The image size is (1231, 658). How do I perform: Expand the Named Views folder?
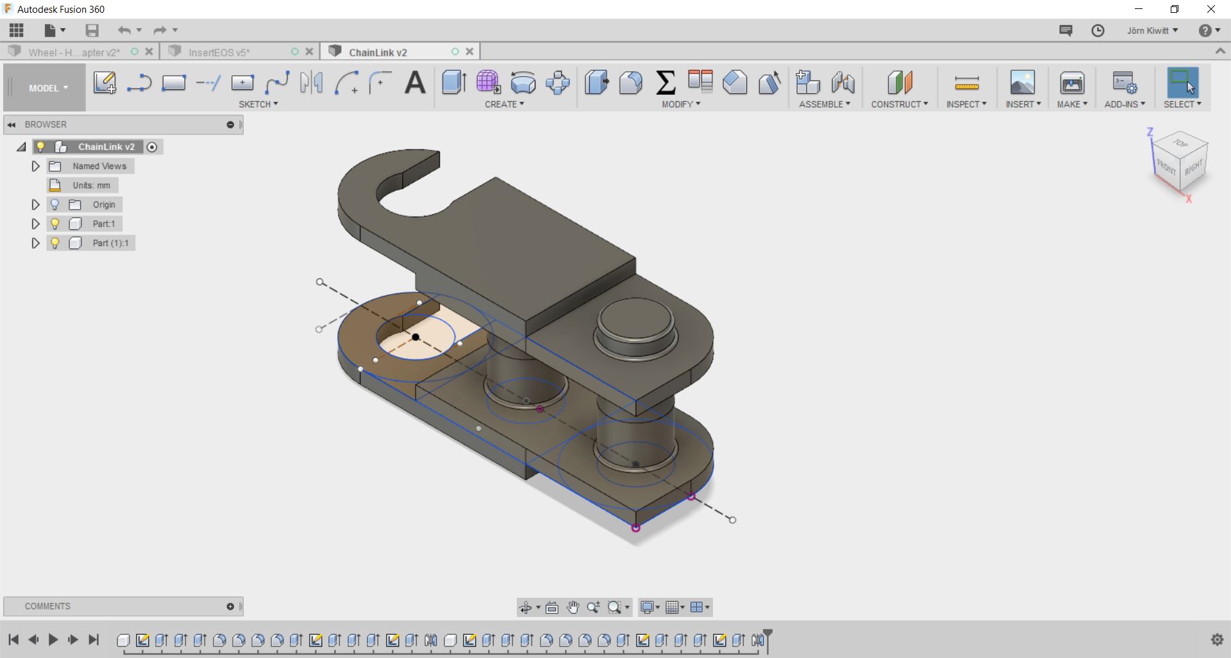[x=36, y=166]
